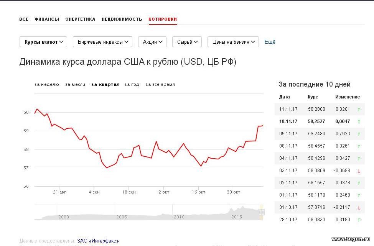Select the 'за неделю' chart period
This screenshot has width=374, height=246.
point(47,84)
